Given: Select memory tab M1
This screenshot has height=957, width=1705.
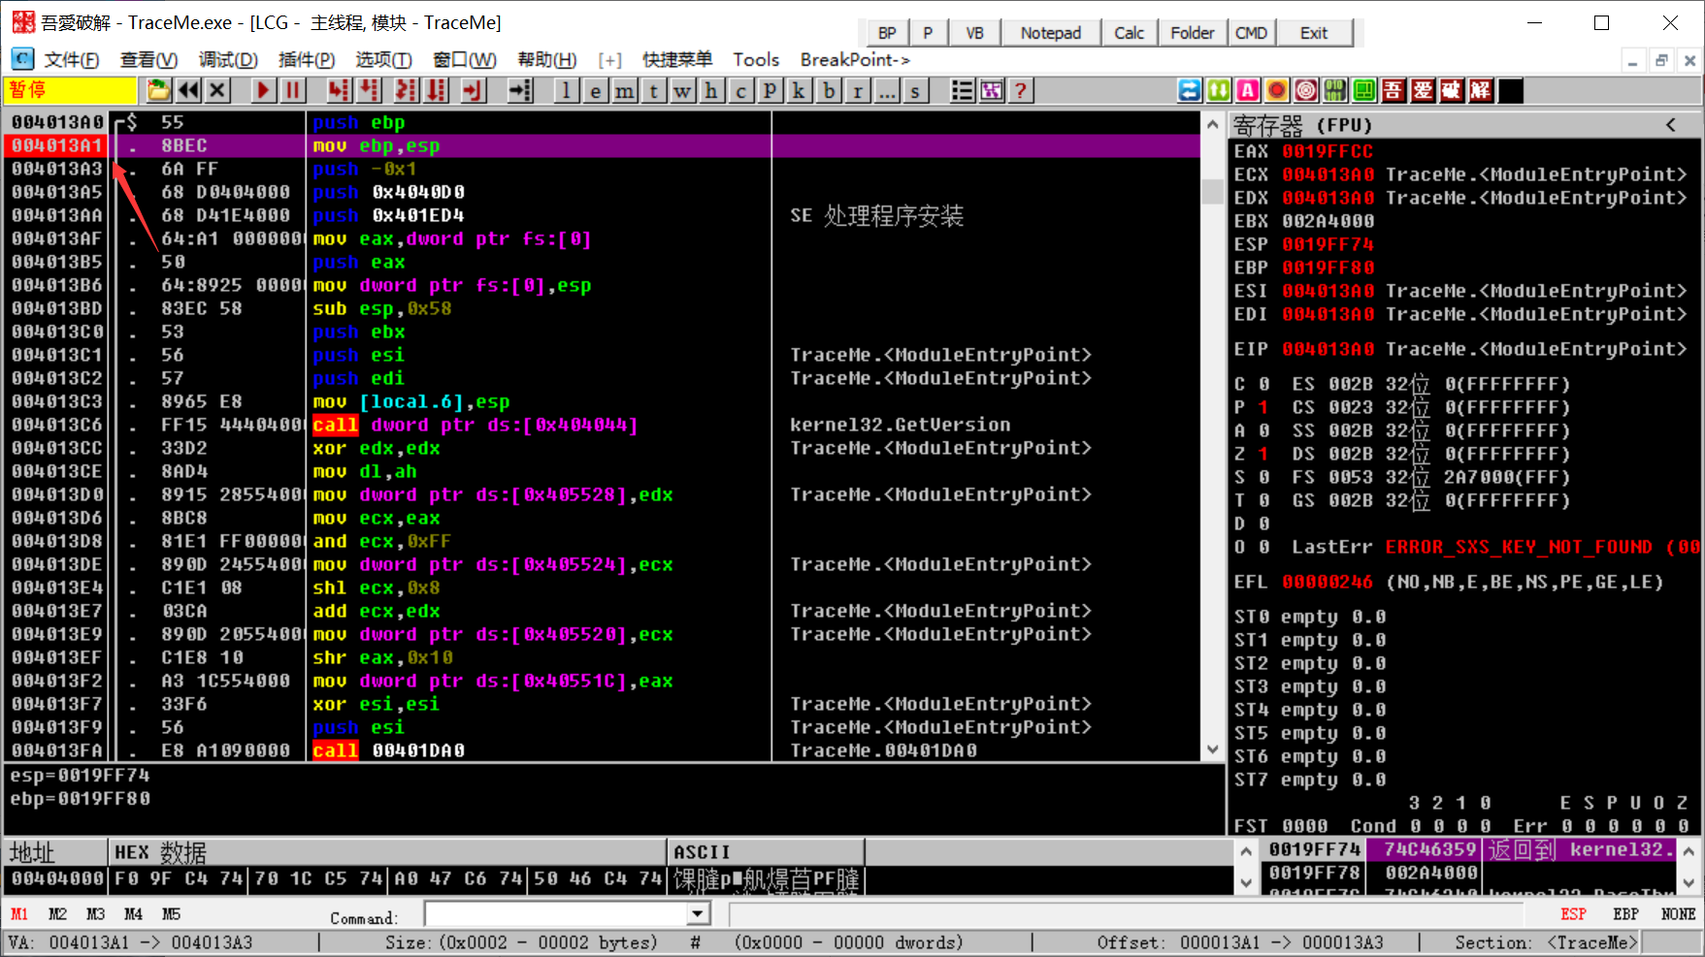Looking at the screenshot, I should coord(19,914).
